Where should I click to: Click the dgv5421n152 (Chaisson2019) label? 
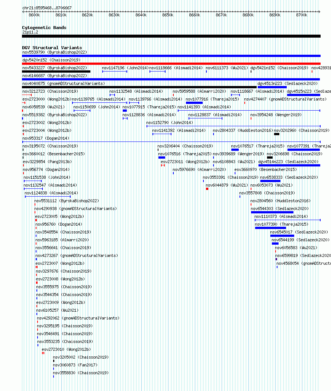[x=279, y=68]
